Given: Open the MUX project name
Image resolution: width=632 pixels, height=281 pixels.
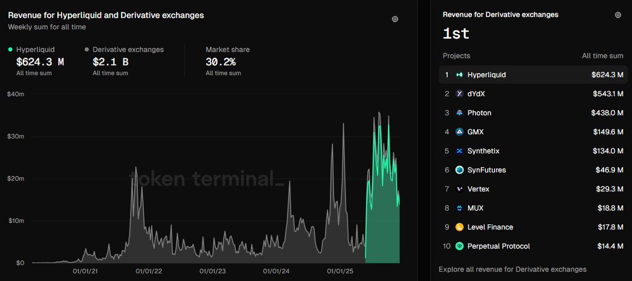Looking at the screenshot, I should [x=476, y=208].
